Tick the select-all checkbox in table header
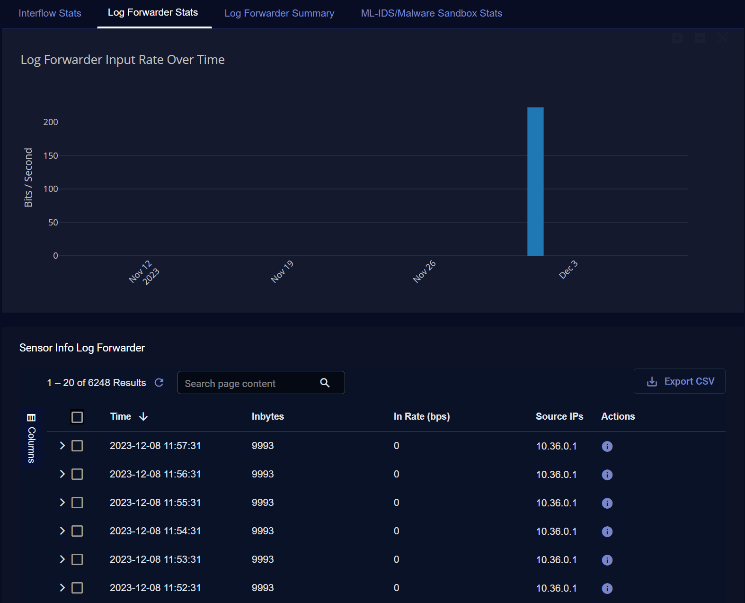The height and width of the screenshot is (603, 745). 77,417
